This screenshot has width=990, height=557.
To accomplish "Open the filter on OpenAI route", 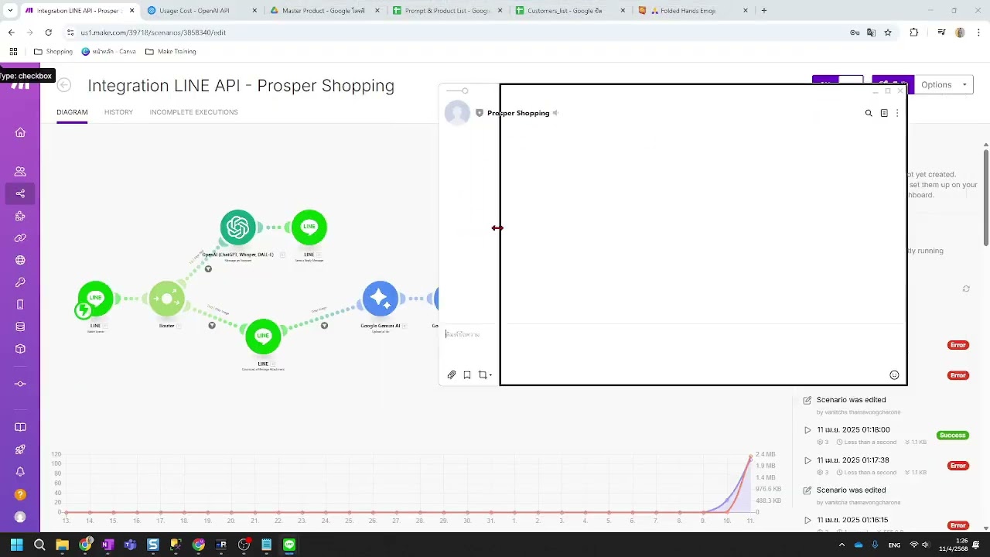I will click(x=208, y=268).
